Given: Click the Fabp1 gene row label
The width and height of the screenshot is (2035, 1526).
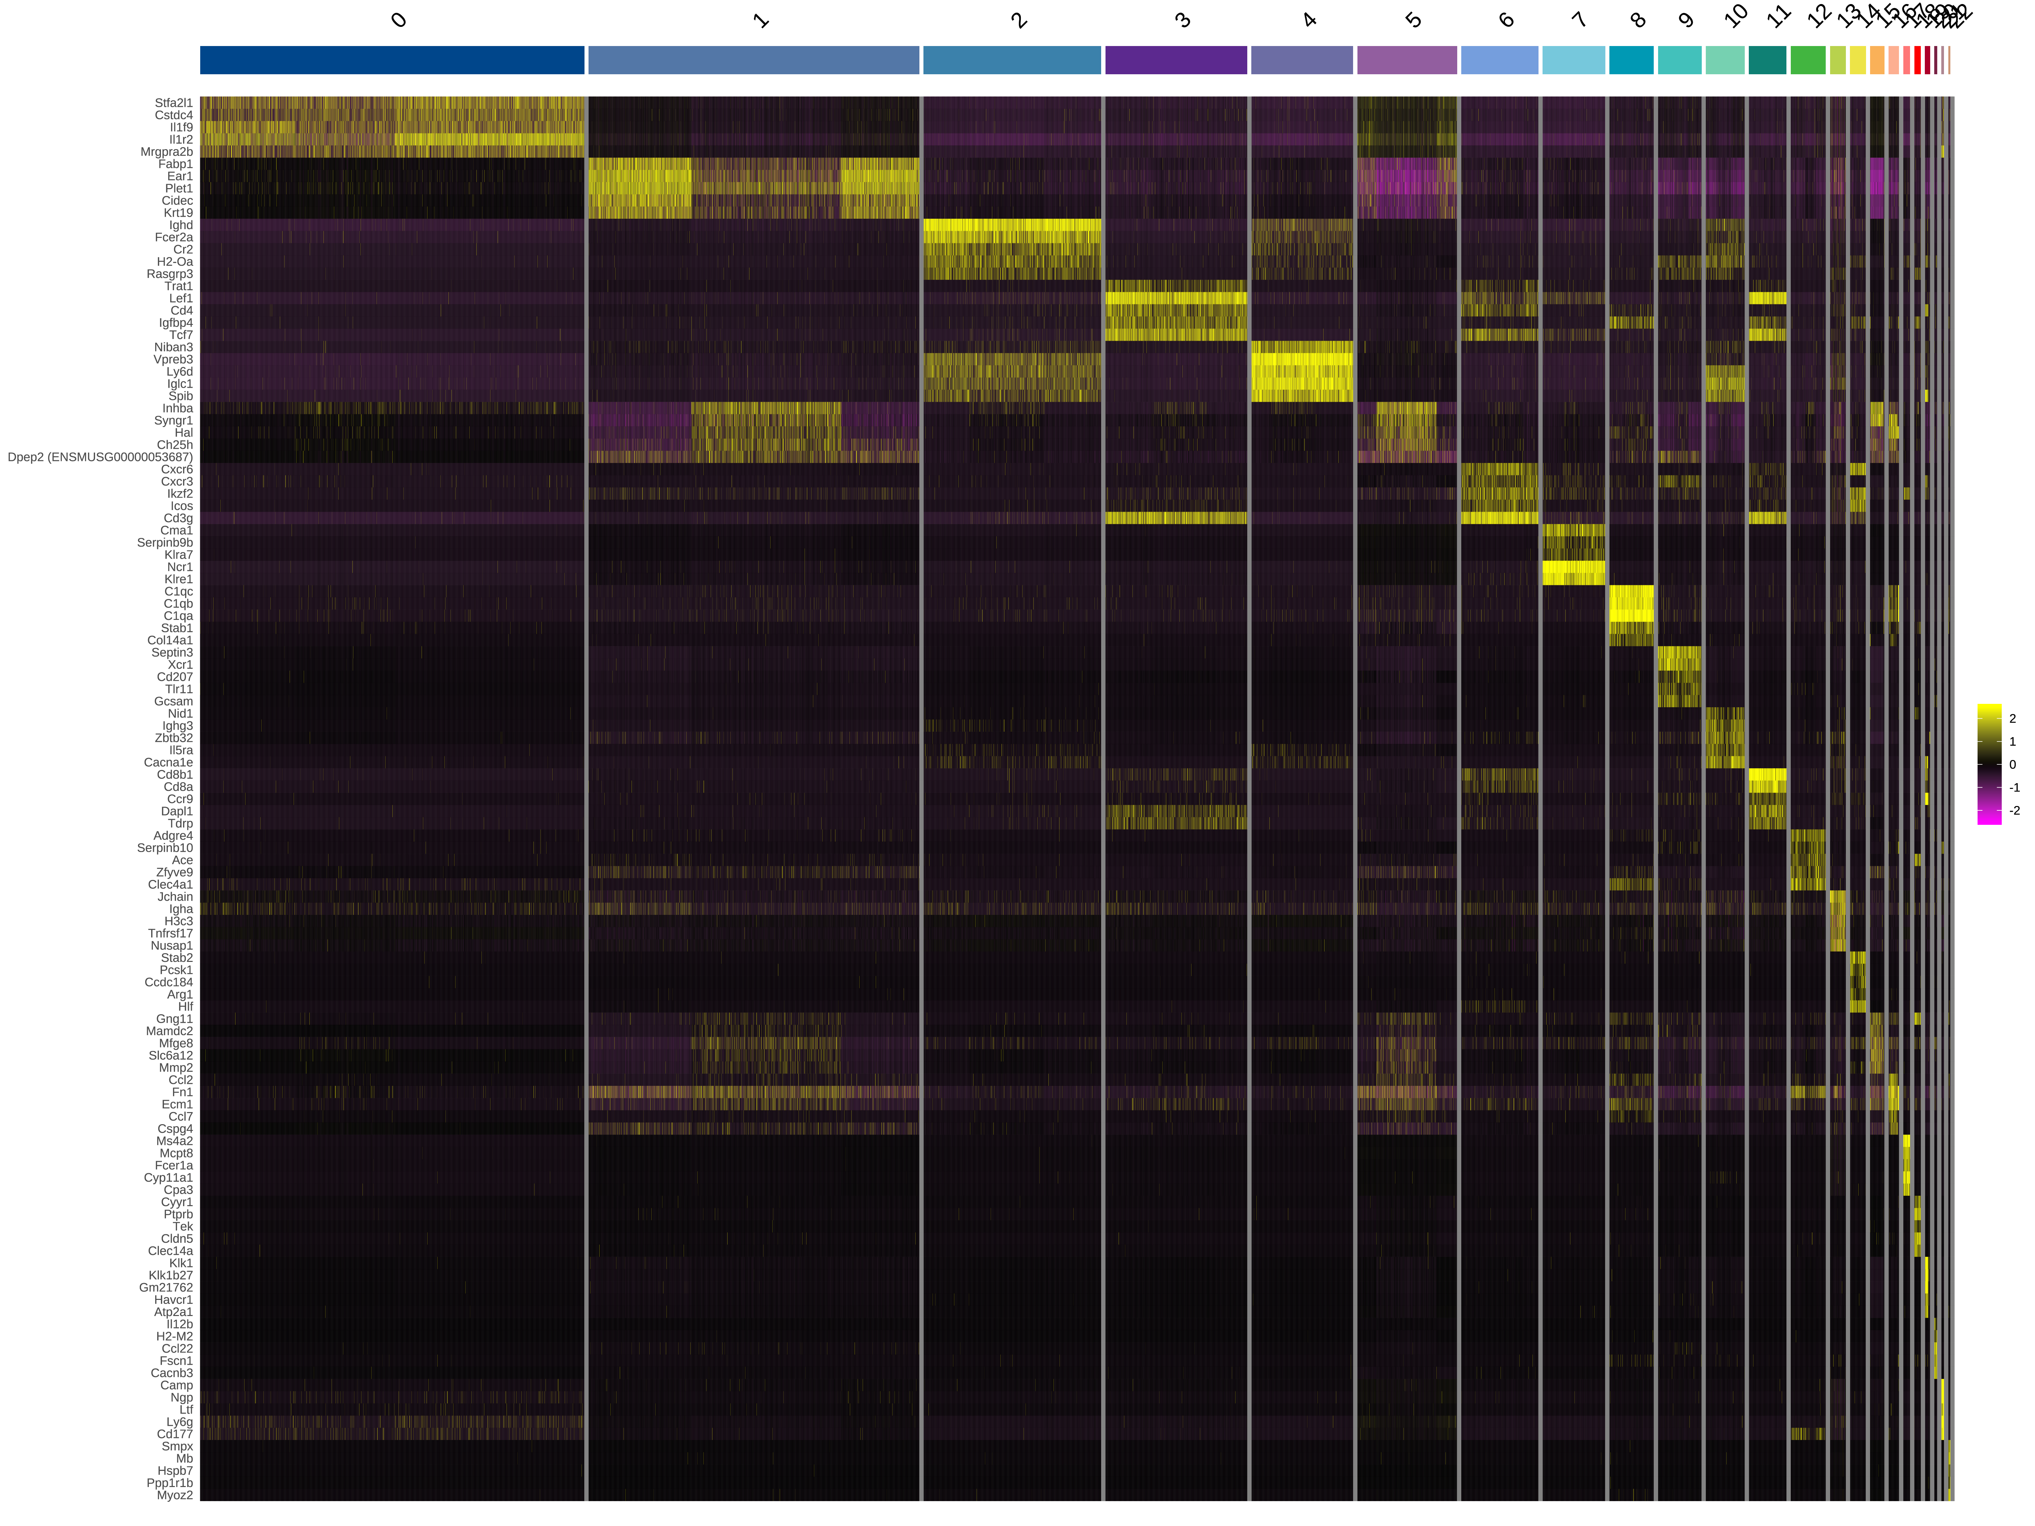Looking at the screenshot, I should click(x=176, y=164).
